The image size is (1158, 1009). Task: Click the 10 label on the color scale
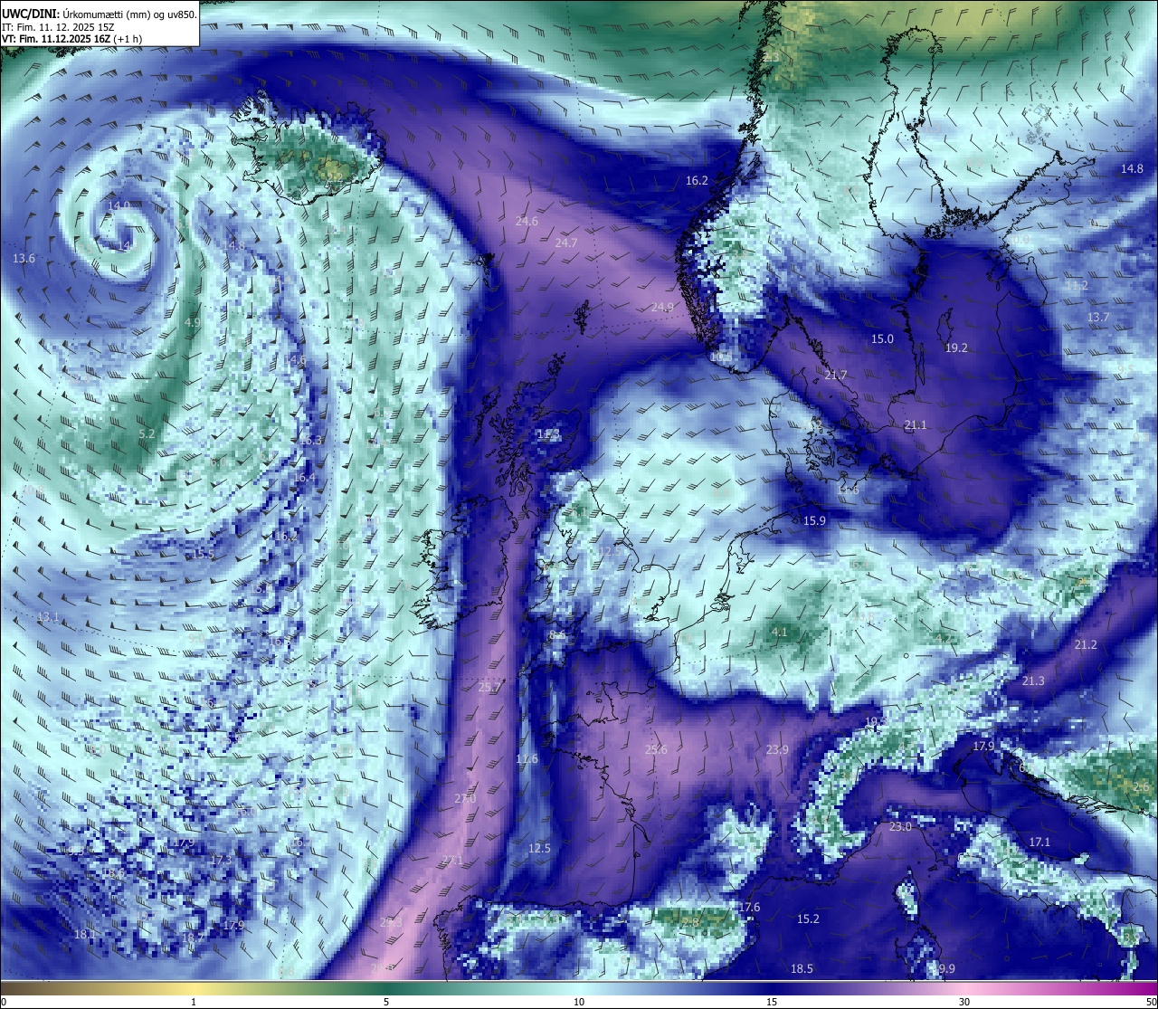(579, 1002)
